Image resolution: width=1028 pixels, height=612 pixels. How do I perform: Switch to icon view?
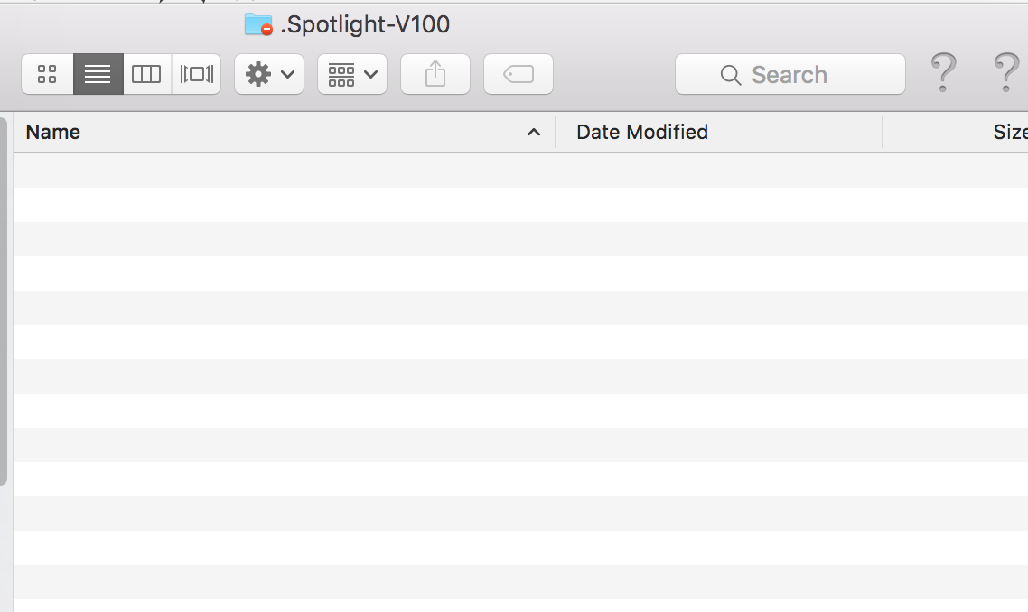pos(47,75)
